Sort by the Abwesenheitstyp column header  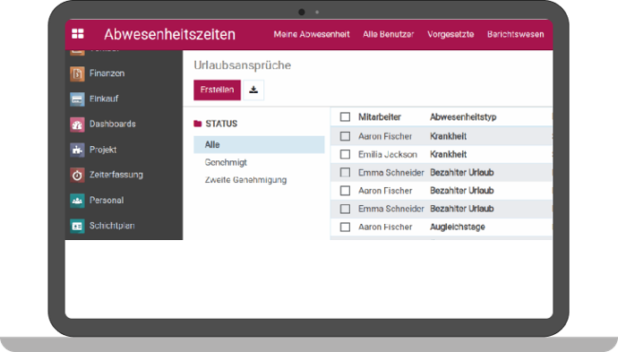[x=463, y=117]
